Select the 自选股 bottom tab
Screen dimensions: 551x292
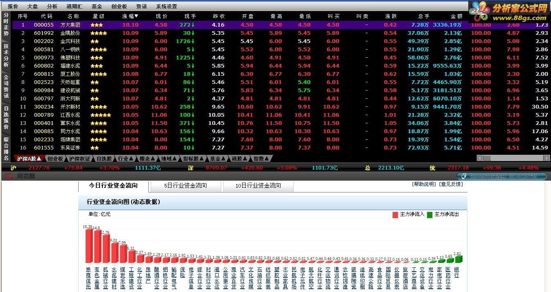click(104, 158)
